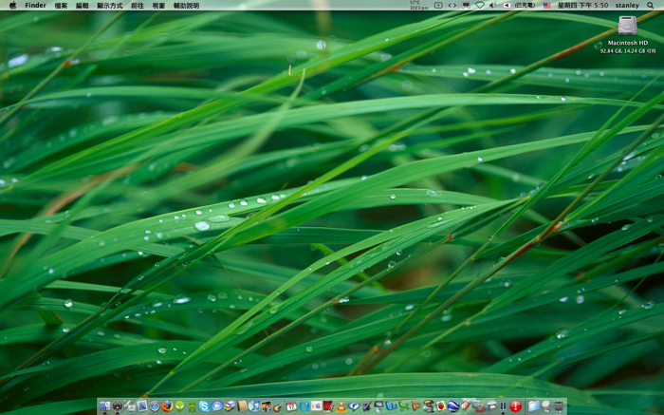Open Finder from the dock
Viewport: 664px width, 415px height.
(x=105, y=406)
